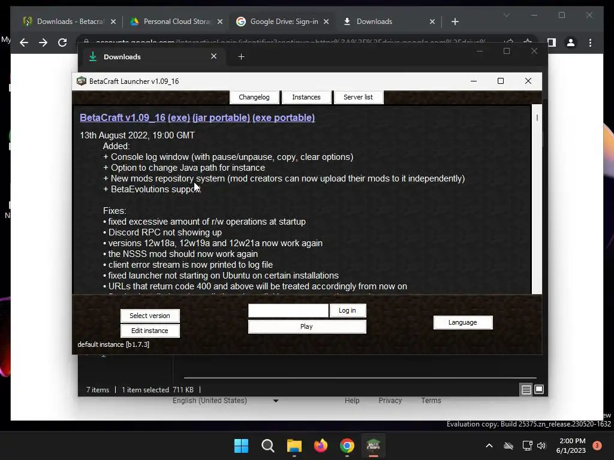This screenshot has width=614, height=460.
Task: Open the Server list tab
Action: click(358, 97)
